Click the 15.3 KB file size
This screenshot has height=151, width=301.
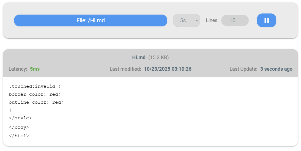point(158,57)
